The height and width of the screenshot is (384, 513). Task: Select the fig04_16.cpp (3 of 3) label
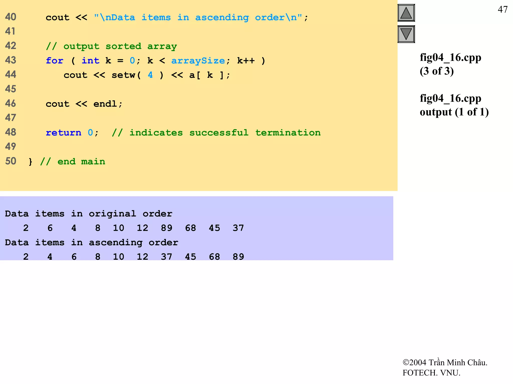(450, 64)
